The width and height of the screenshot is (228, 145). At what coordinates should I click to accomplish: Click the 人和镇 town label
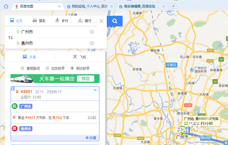click(190, 83)
